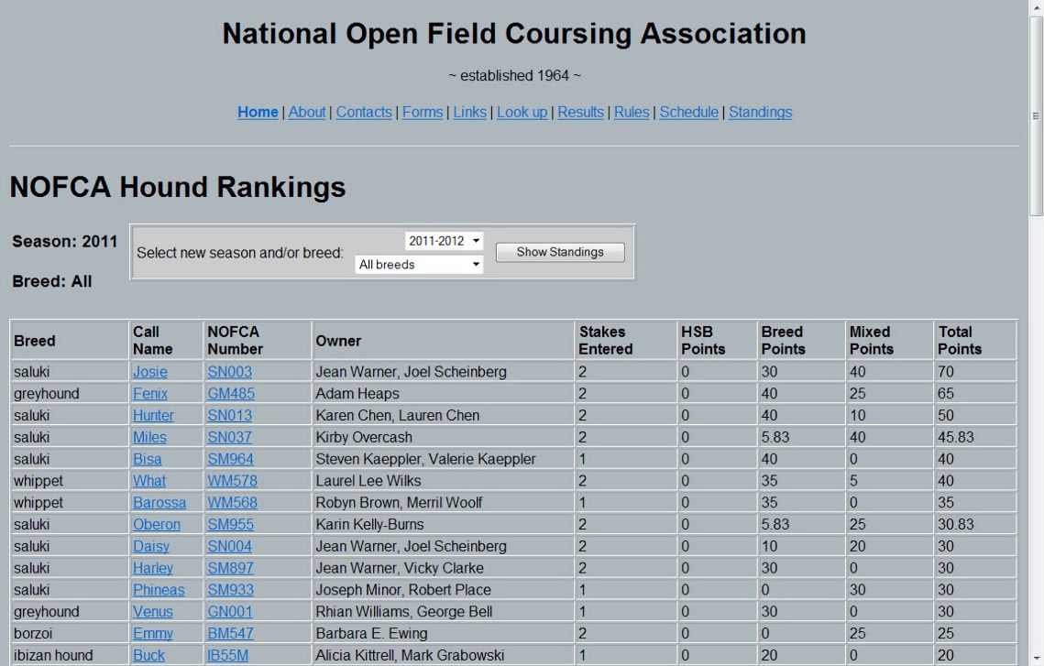
Task: Open hound Fenix's profile link
Action: coord(149,394)
